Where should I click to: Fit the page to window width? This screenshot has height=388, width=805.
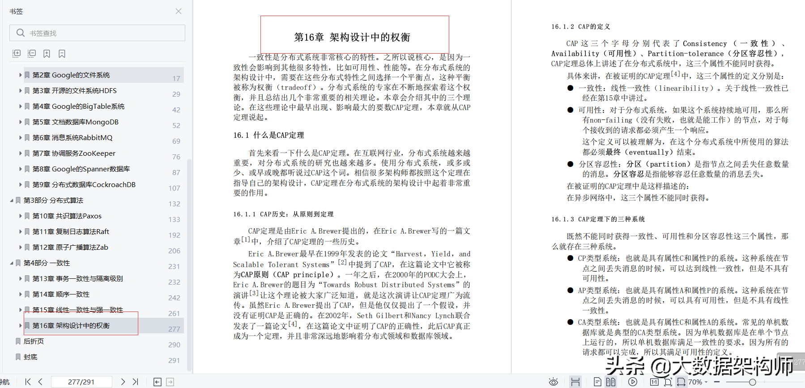(x=681, y=382)
